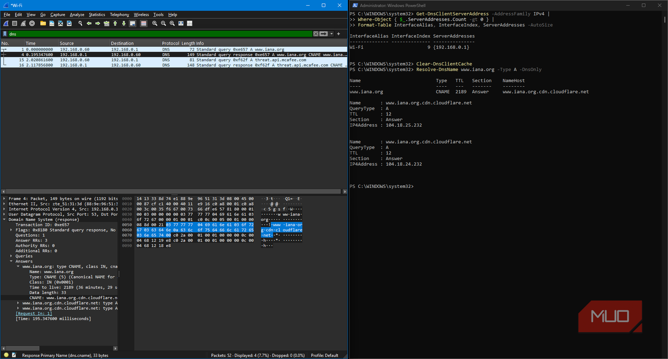
Task: Click Profile: Default in status bar
Action: (x=324, y=355)
